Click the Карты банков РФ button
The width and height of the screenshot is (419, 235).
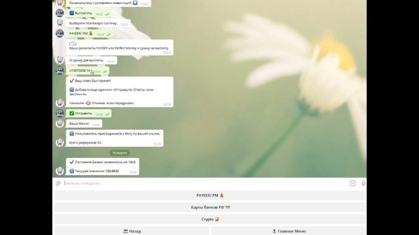(x=210, y=208)
